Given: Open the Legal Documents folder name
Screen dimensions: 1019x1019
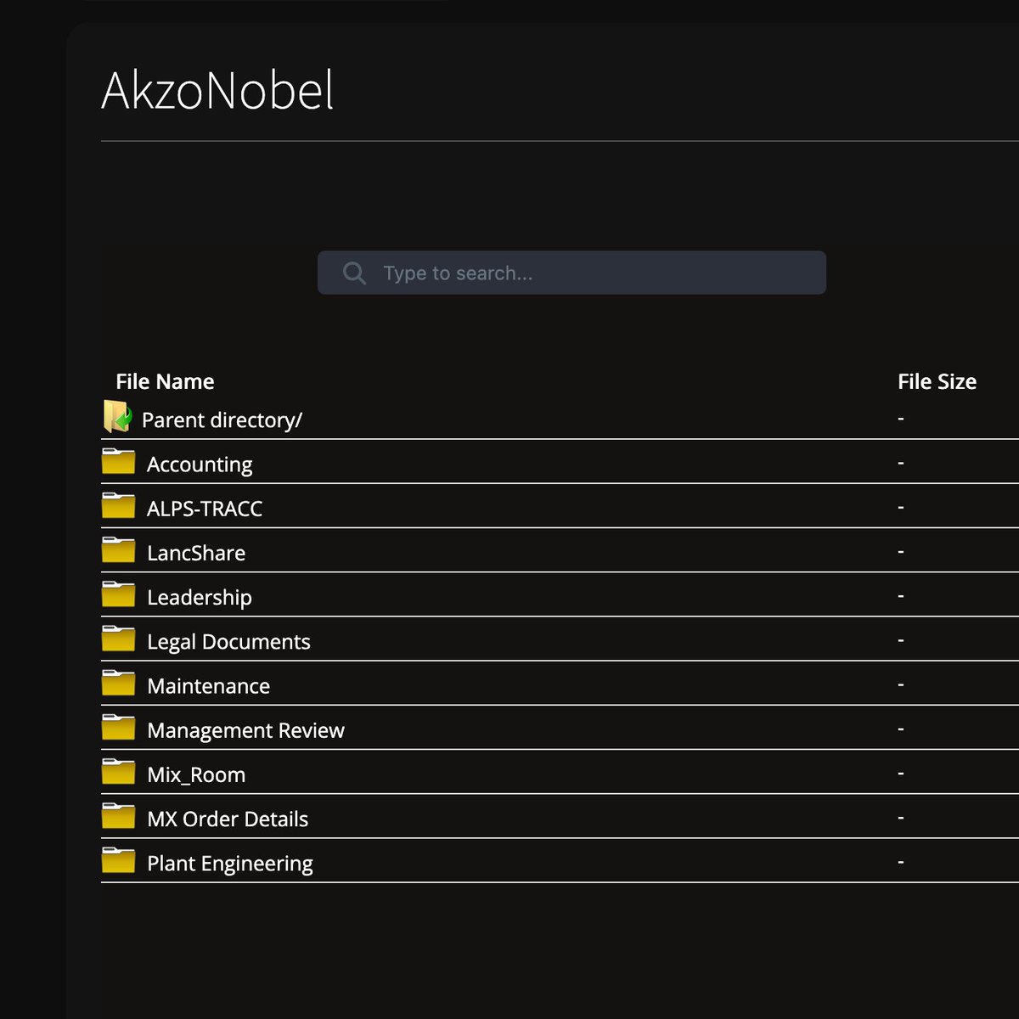Looking at the screenshot, I should (x=228, y=642).
